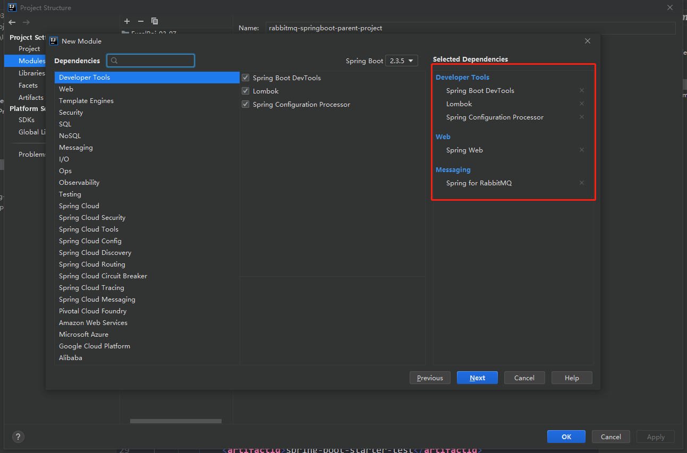The width and height of the screenshot is (687, 453).
Task: Select Pivotal Cloud Foundry category
Action: point(147,311)
